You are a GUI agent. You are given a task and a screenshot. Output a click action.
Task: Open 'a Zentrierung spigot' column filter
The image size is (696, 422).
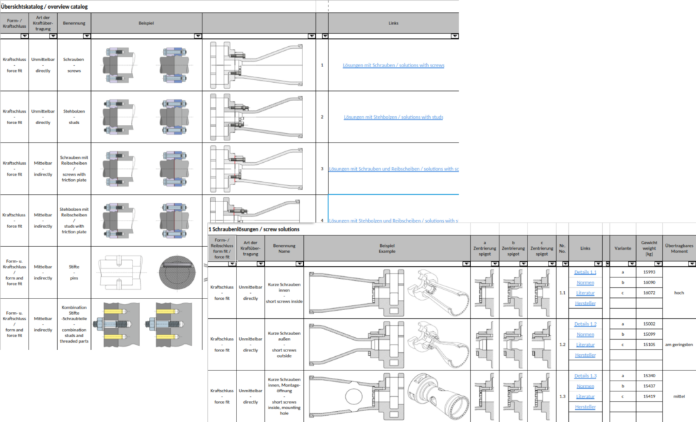click(495, 264)
